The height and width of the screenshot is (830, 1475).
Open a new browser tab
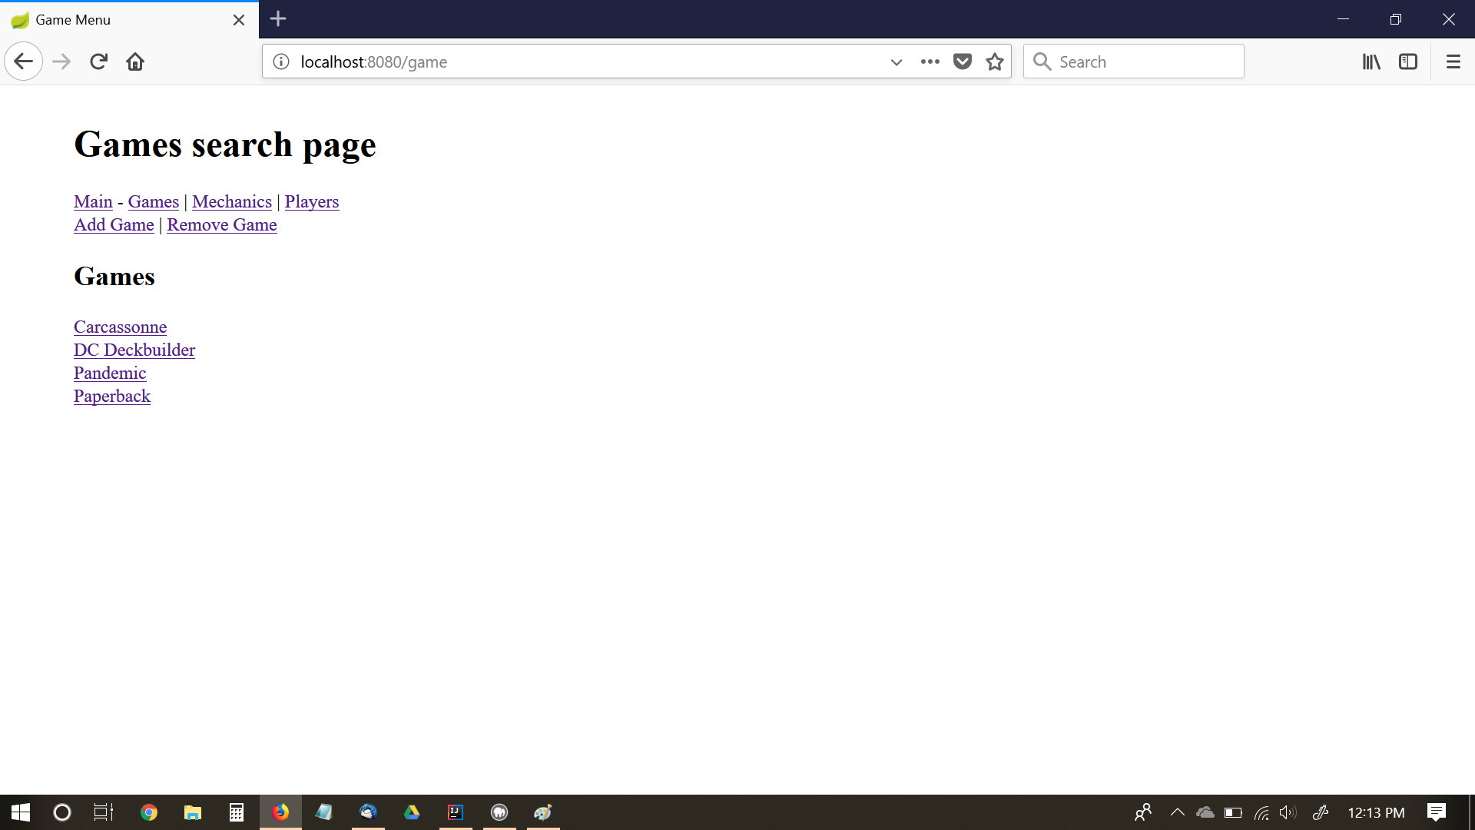click(278, 18)
